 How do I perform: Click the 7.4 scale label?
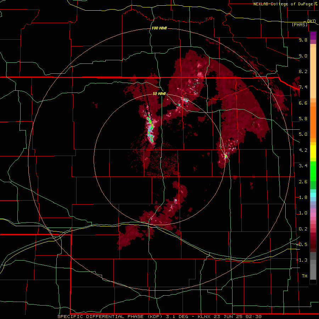303,87
